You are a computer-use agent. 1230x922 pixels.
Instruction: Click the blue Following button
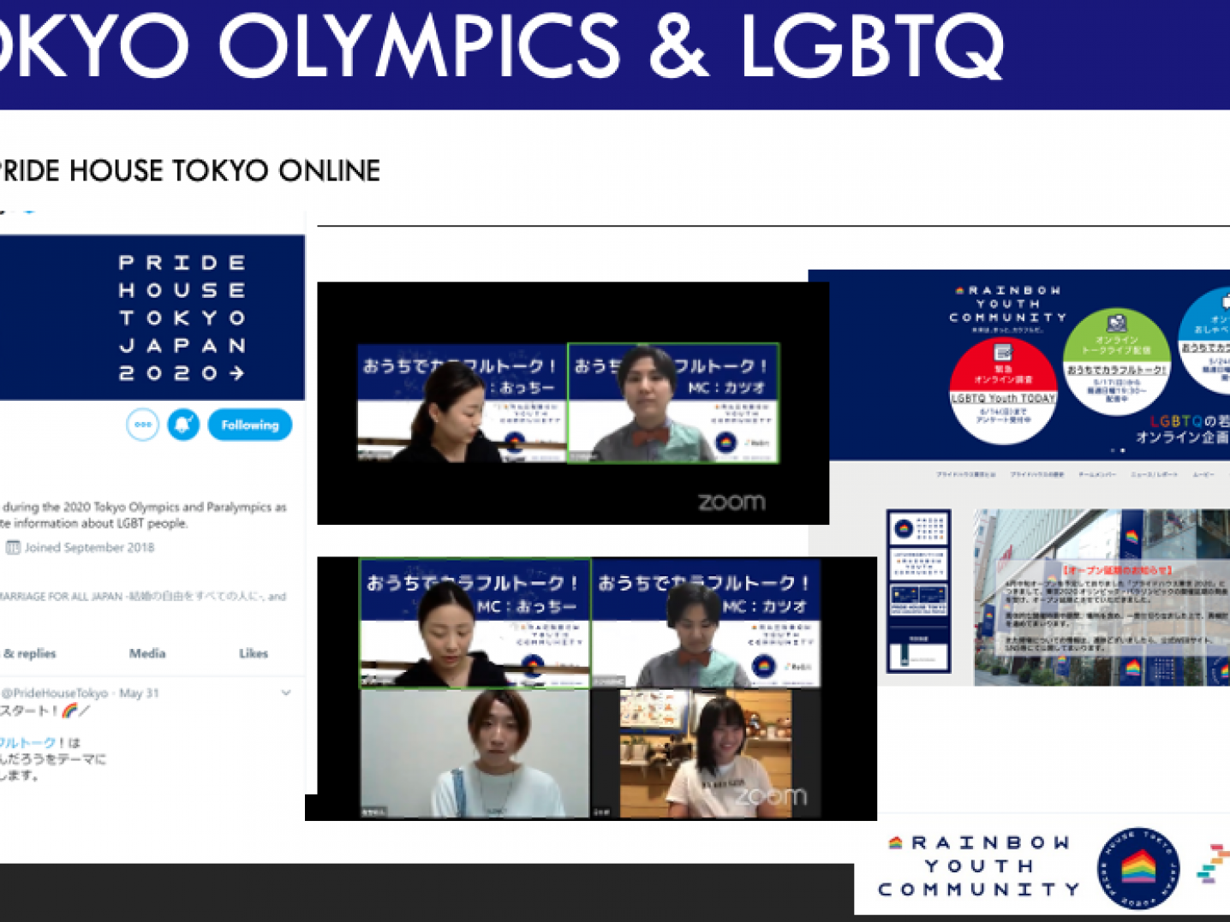click(250, 425)
